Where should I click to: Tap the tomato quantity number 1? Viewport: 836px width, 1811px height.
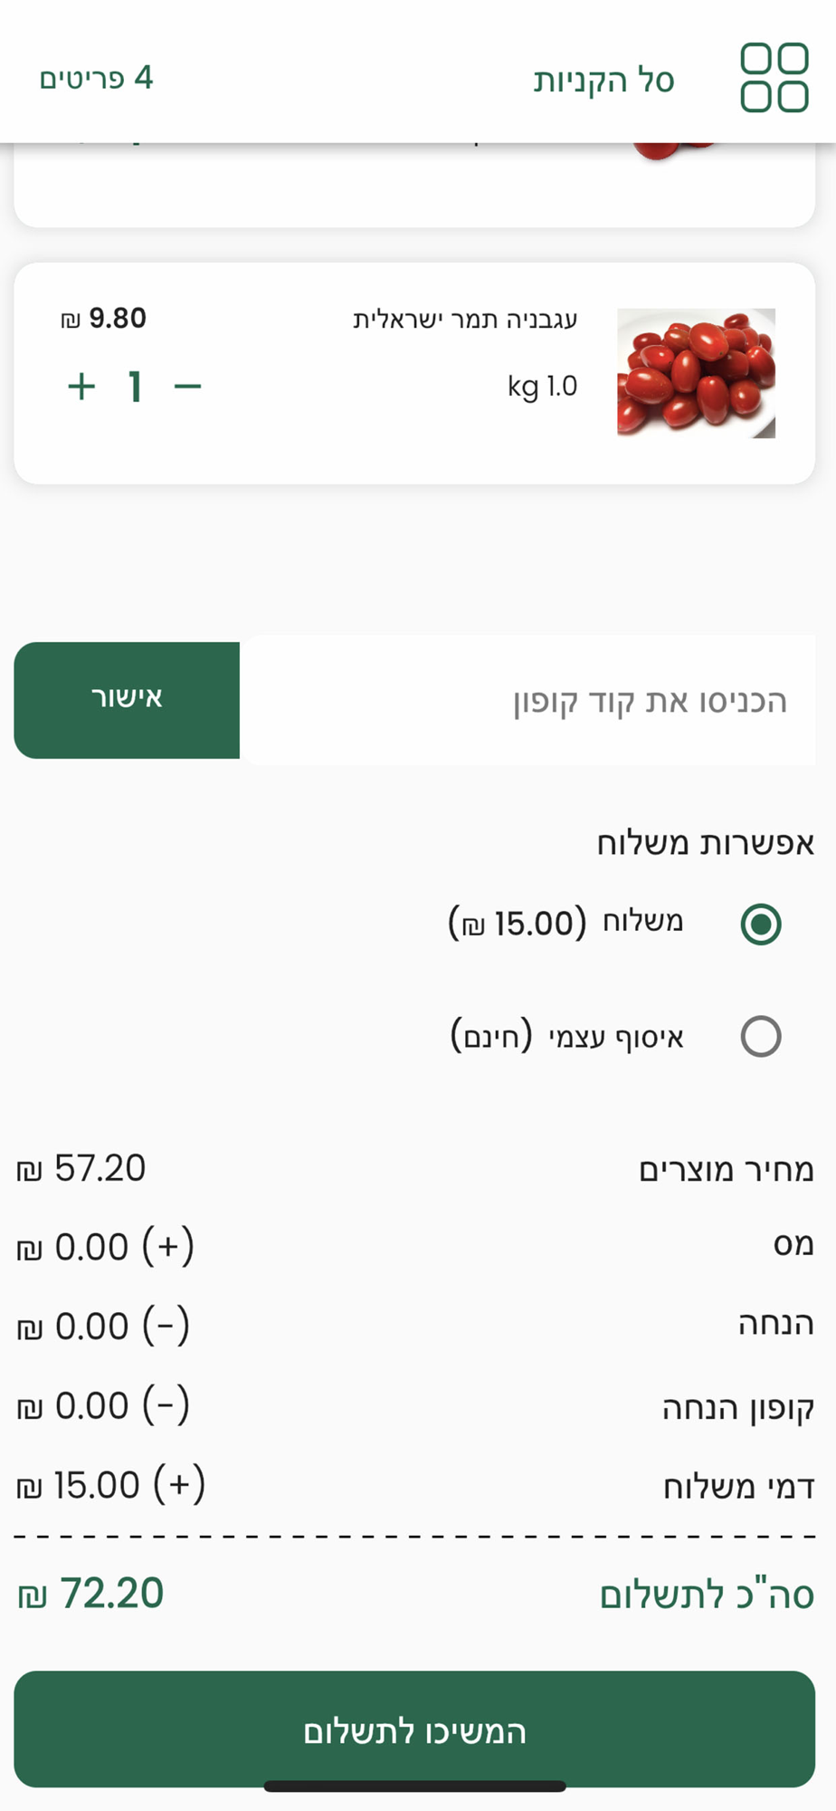tap(135, 387)
